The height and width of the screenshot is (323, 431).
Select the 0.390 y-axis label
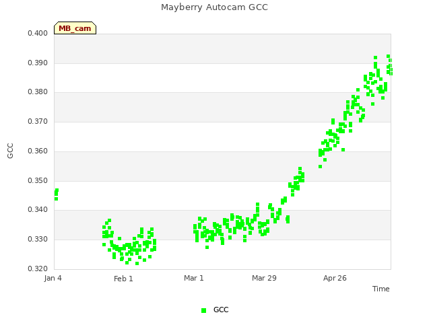click(38, 63)
